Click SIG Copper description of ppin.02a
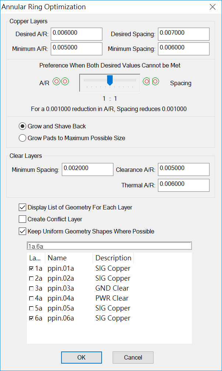Image resolution: width=222 pixels, height=371 pixels. click(x=113, y=278)
